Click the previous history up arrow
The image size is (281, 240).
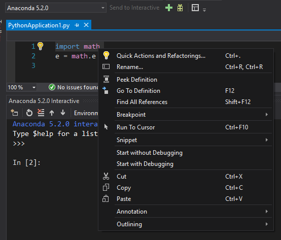tap(52, 113)
